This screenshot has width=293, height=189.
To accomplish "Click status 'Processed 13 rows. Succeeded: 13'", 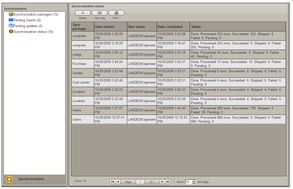I will point(238,64).
